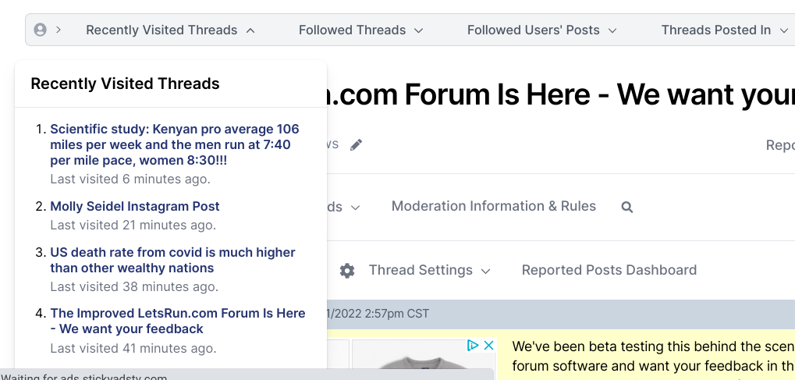This screenshot has height=380, width=795.
Task: Click the post timestamp '2:57pm CST'
Action: coord(397,314)
